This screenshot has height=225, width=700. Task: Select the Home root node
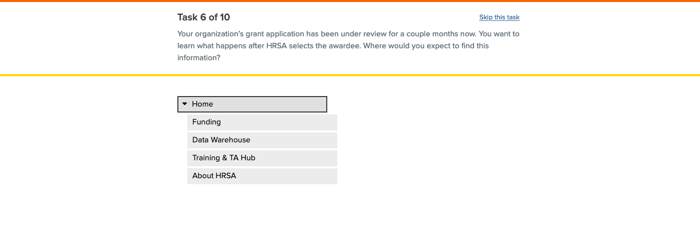click(252, 104)
